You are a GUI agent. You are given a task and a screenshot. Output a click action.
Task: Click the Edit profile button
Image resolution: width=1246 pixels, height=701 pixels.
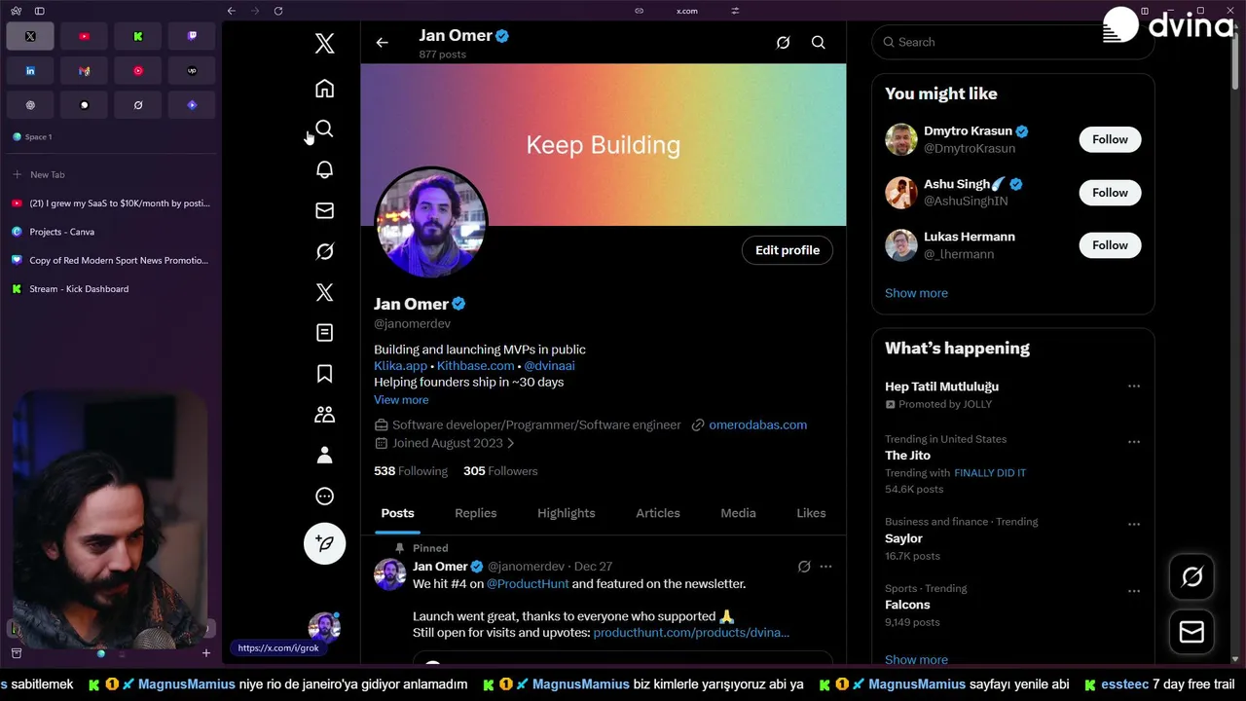tap(788, 250)
